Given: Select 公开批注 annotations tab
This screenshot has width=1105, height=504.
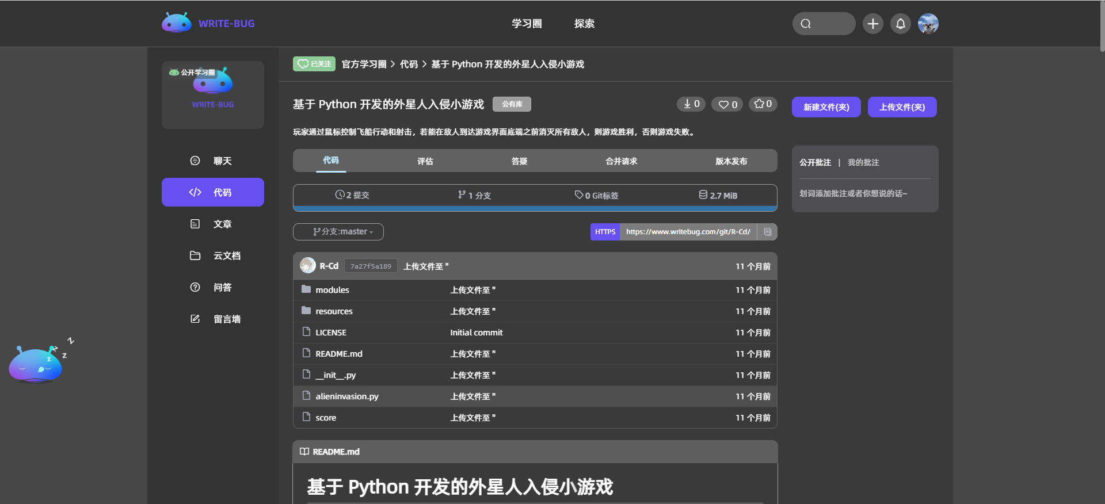Looking at the screenshot, I should (x=815, y=162).
